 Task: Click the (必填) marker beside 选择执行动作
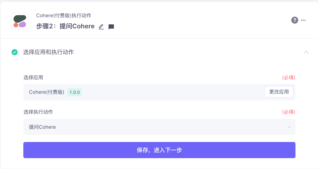[289, 112]
